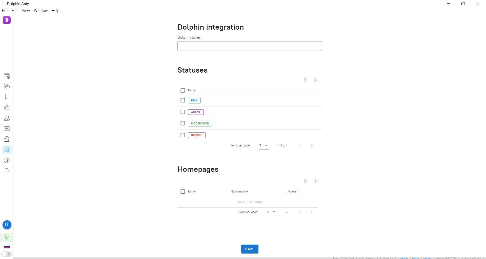Open the bookmarks section in sidebar

(x=7, y=97)
